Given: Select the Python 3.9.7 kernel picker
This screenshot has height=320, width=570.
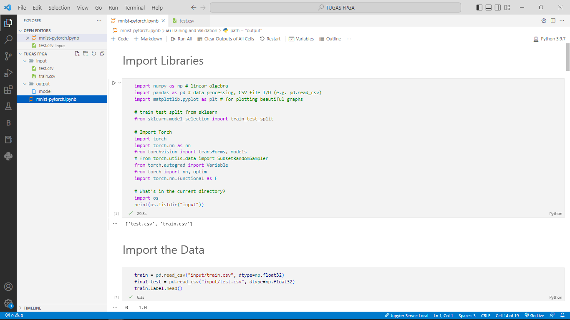Looking at the screenshot, I should point(550,39).
